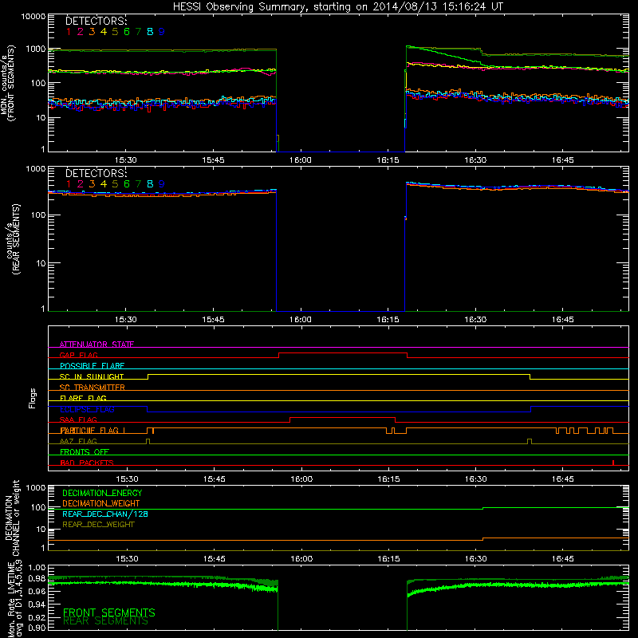The image size is (638, 638).
Task: Pick detector 9 in rear segments legend
Action: [x=162, y=184]
